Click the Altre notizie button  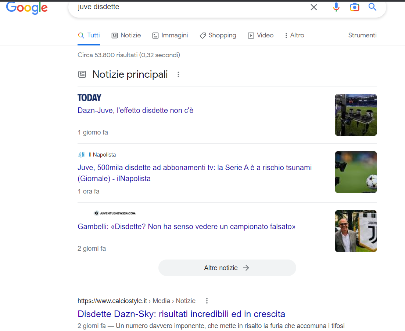[227, 268]
